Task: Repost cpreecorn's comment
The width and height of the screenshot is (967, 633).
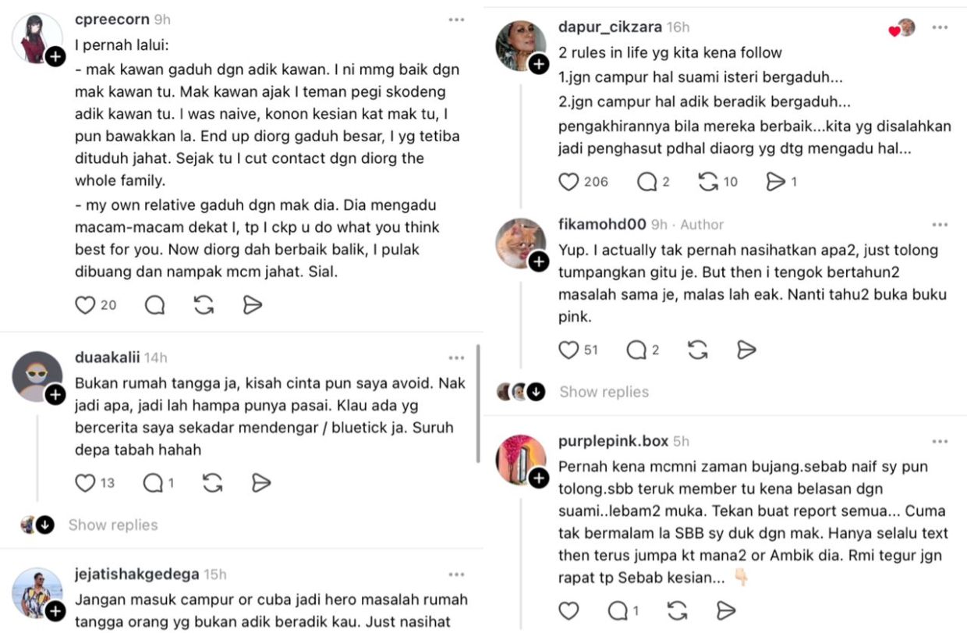Action: point(204,305)
